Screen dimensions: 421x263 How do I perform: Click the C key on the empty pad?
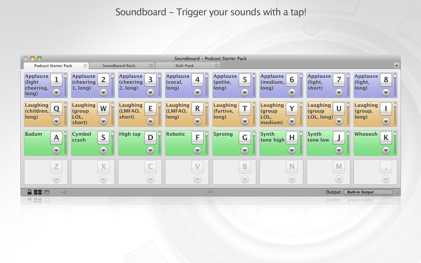pyautogui.click(x=150, y=167)
